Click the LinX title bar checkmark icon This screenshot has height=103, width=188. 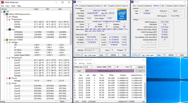point(75,60)
